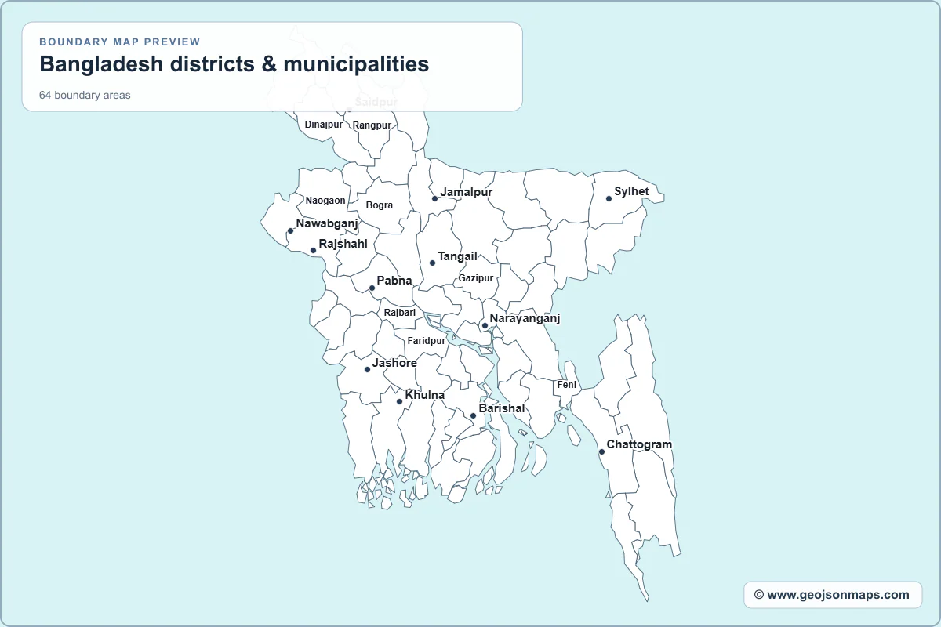Viewport: 941px width, 627px height.
Task: Click the Khulna city marker dot
Action: coord(399,401)
